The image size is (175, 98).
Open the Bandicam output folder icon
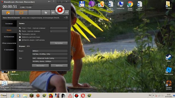point(46,13)
